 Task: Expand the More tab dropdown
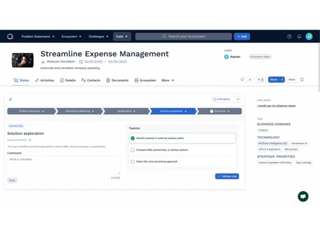pos(168,80)
